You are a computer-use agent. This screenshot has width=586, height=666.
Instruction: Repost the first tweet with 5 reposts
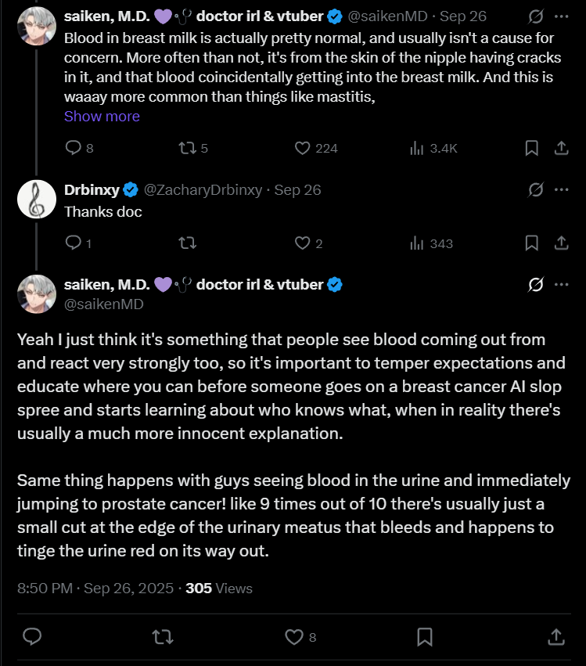(x=187, y=148)
